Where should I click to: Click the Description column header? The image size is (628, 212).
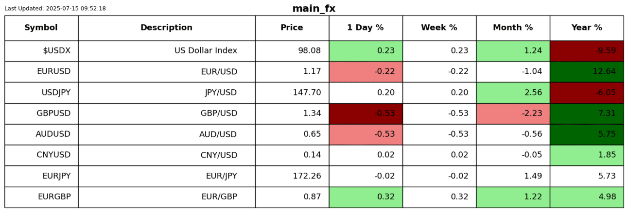(x=166, y=28)
